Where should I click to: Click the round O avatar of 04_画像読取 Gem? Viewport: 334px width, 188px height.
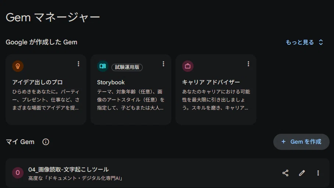tap(18, 173)
